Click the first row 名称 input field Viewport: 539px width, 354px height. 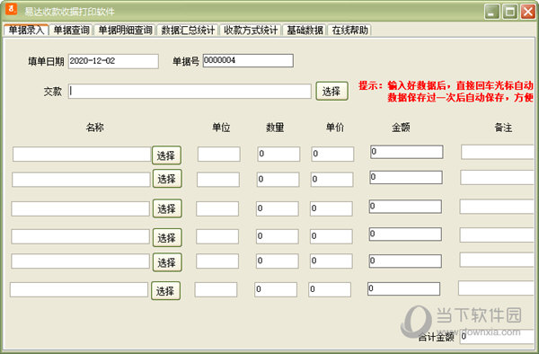(x=82, y=154)
